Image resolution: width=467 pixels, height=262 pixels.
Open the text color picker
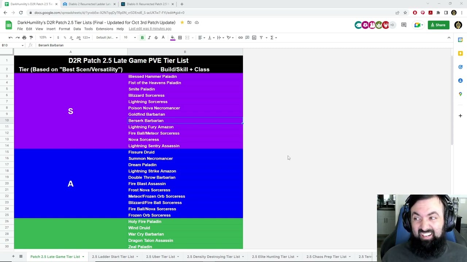[x=163, y=37]
